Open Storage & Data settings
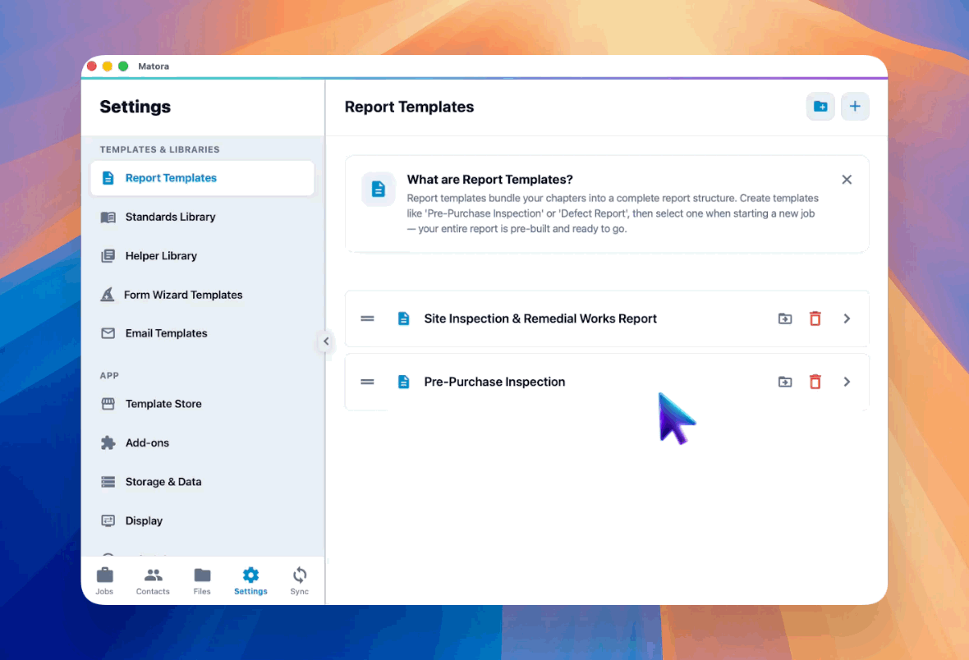The image size is (969, 660). point(202,481)
